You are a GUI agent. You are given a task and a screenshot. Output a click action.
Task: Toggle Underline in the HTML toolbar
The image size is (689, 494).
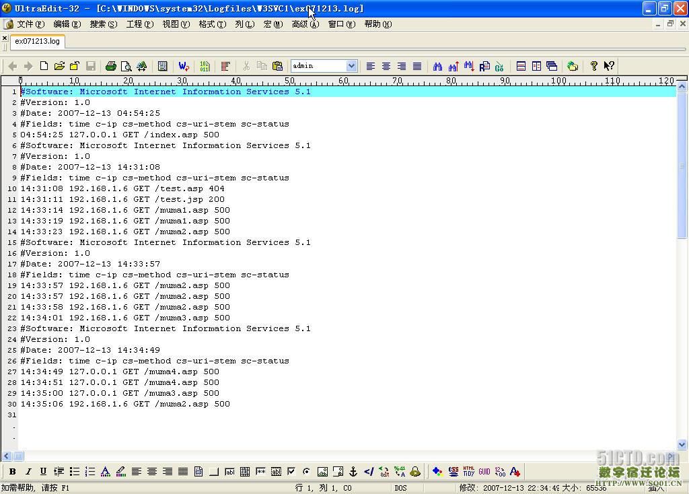(43, 472)
